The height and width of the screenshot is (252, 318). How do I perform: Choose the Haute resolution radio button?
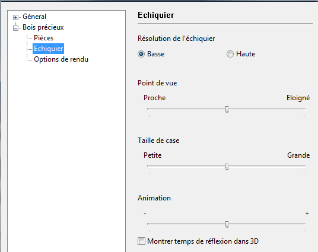pos(230,54)
